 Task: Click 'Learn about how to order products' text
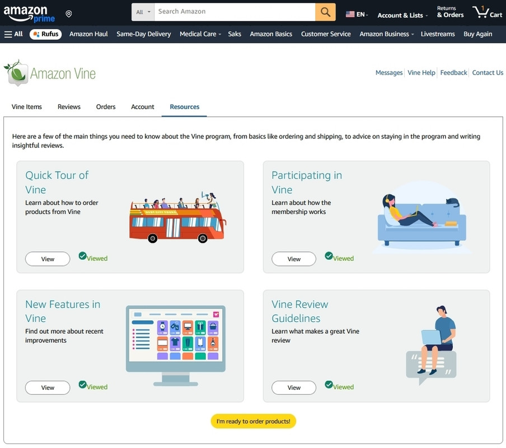pos(62,207)
